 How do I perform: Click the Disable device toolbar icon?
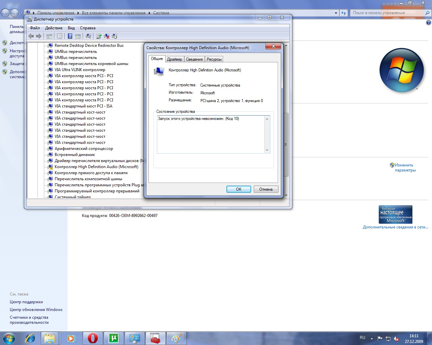[x=114, y=36]
